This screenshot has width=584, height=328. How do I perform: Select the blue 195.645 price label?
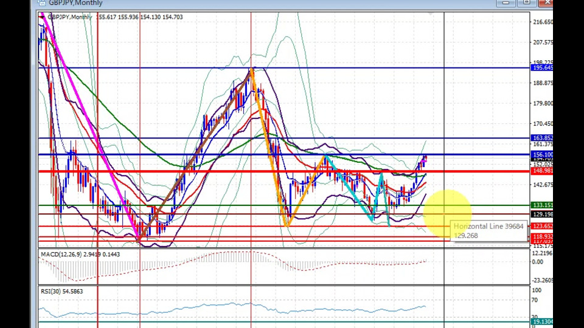542,67
